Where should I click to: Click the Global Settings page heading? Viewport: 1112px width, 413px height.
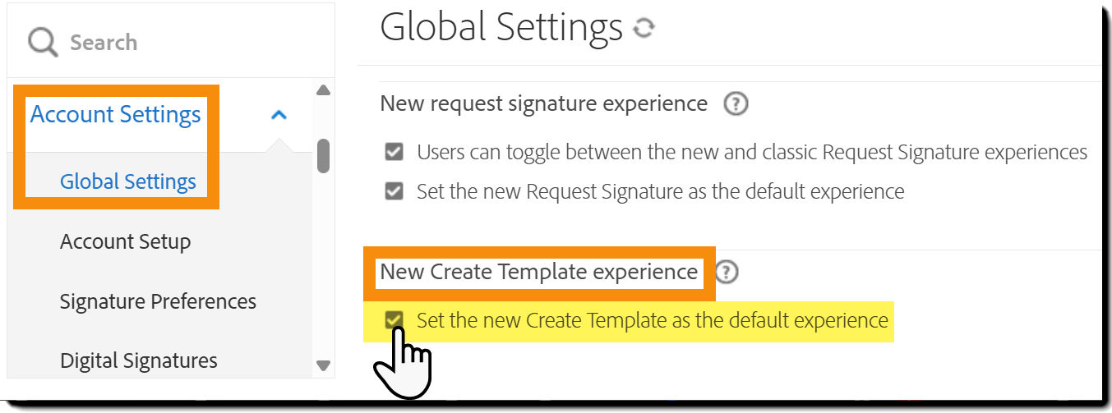point(501,27)
